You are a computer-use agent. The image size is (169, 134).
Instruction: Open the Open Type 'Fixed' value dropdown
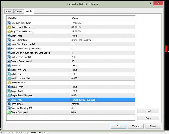coord(103,36)
